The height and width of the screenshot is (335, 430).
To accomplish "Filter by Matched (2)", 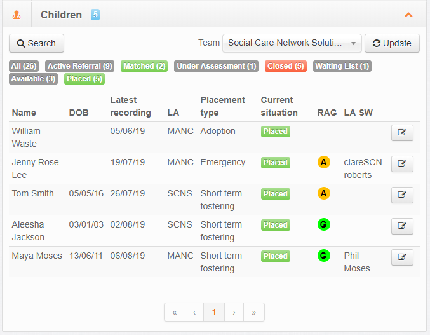I will 144,66.
